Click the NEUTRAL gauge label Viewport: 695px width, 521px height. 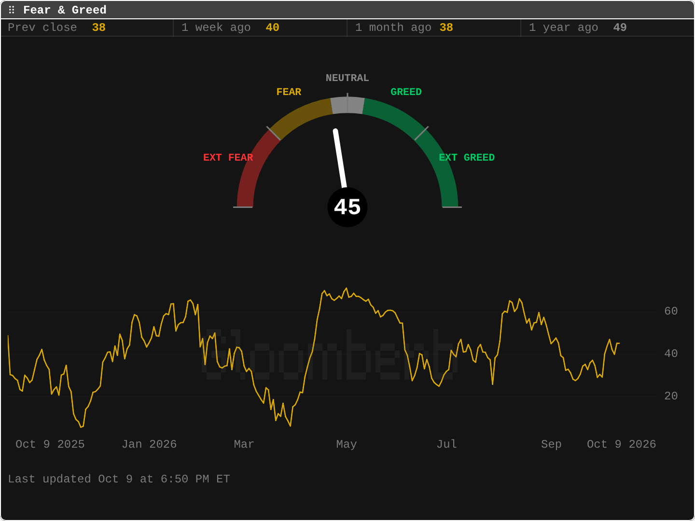coord(347,78)
